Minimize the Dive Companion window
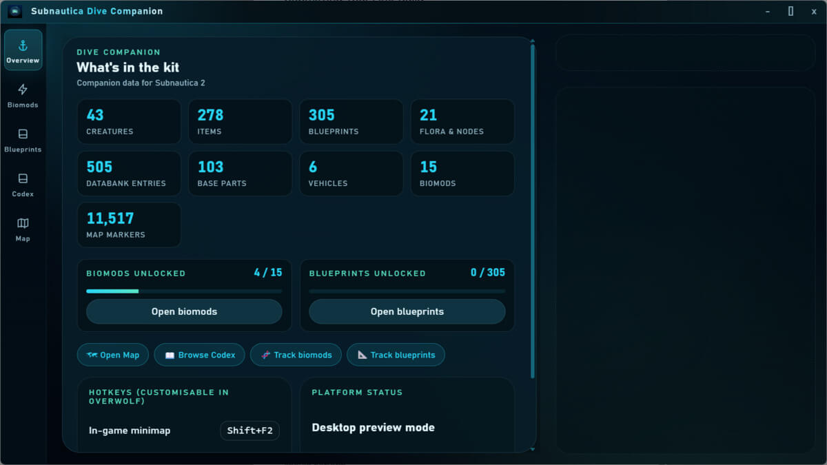827x465 pixels. tap(768, 11)
